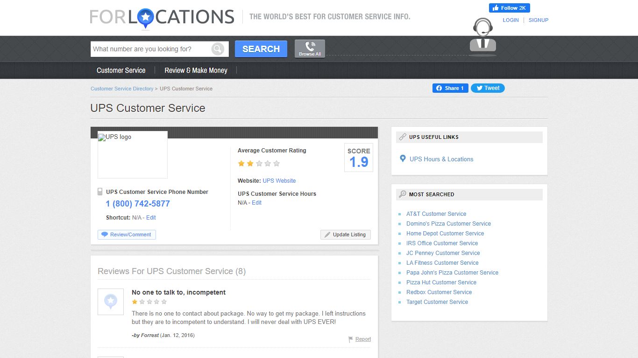Open Target Customer Service link
The image size is (638, 358).
click(x=437, y=302)
